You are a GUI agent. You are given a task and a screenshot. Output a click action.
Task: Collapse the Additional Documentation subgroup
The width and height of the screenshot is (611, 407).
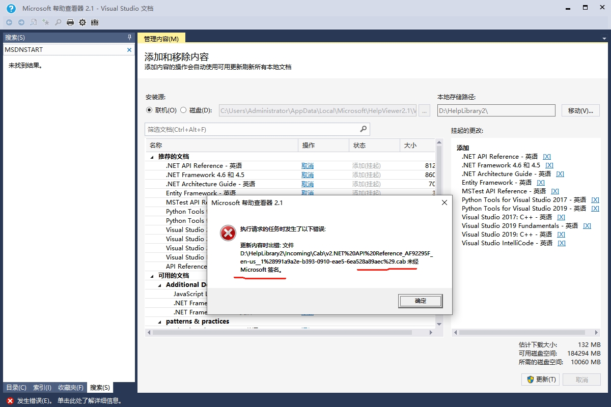(159, 285)
